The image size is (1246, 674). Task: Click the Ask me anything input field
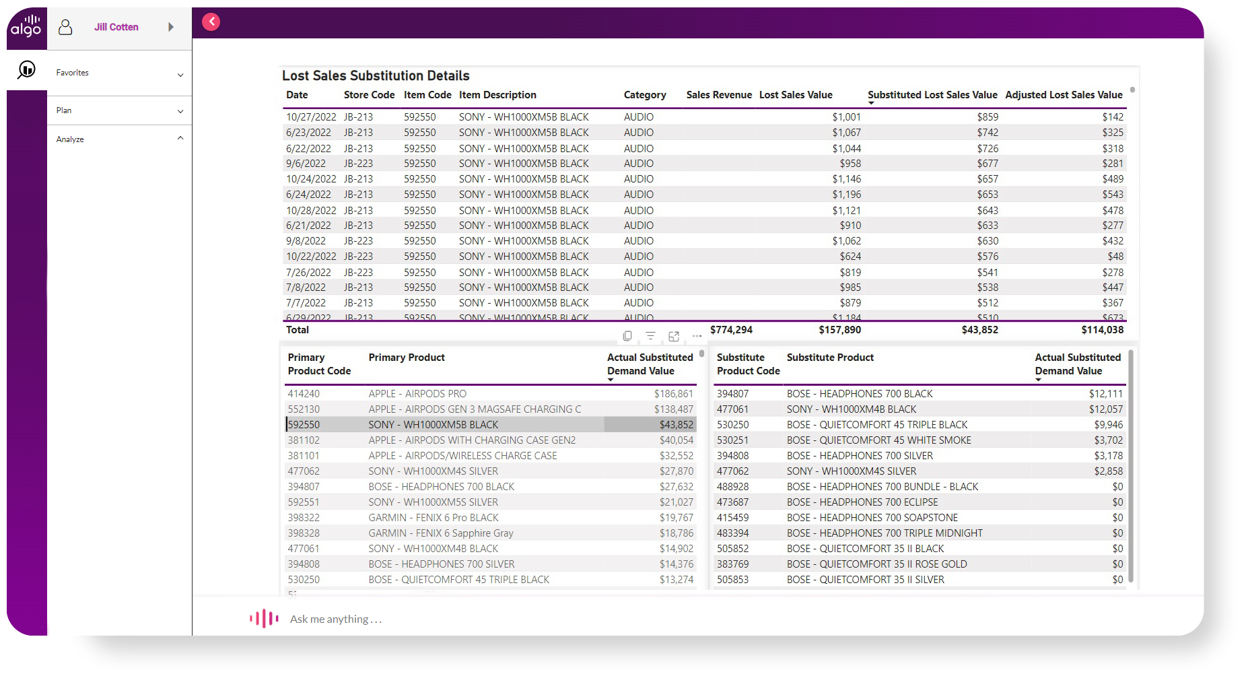(x=336, y=619)
